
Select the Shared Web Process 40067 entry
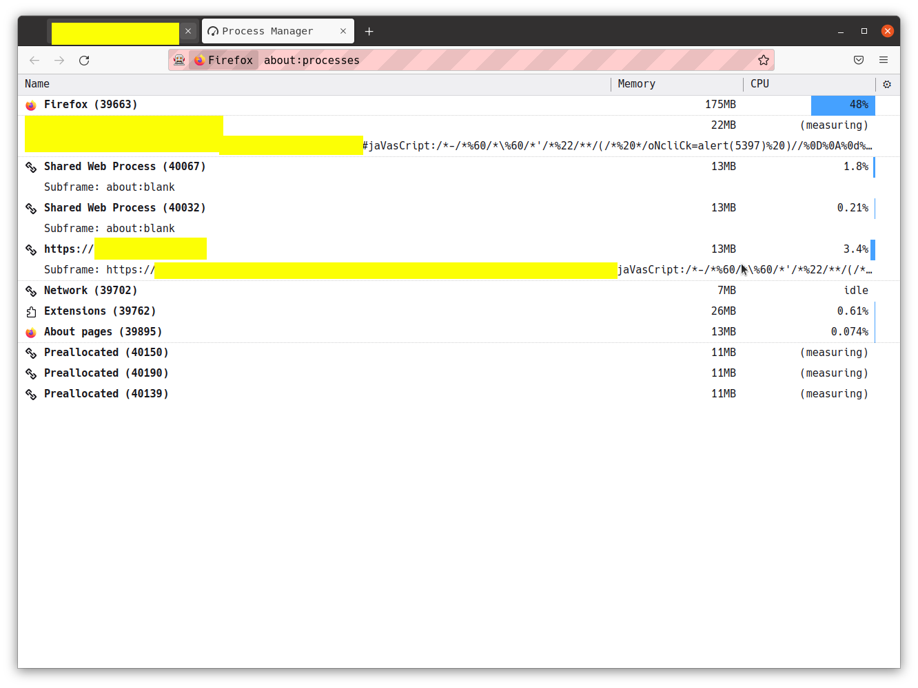point(124,167)
